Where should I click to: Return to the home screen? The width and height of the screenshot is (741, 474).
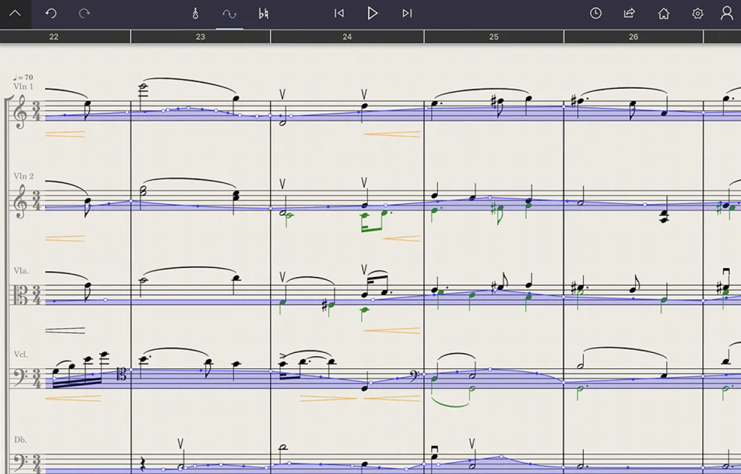664,13
